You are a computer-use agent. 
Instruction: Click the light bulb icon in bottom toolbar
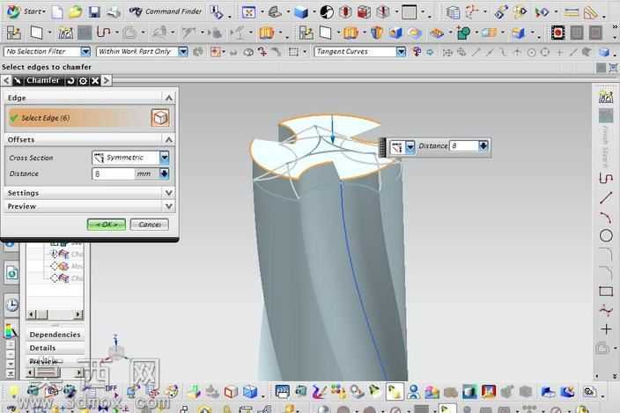[14, 391]
